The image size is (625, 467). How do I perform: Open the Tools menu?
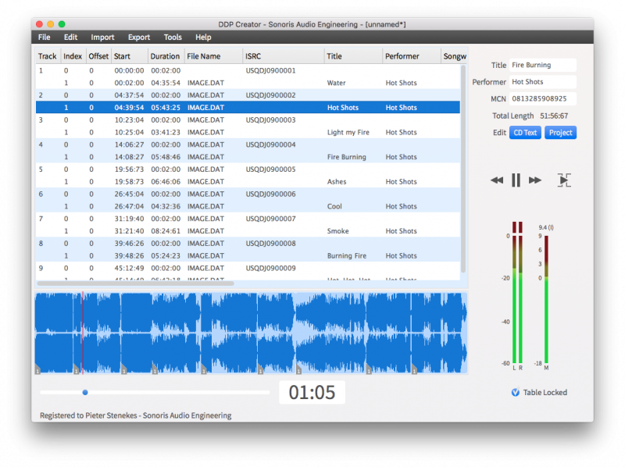coord(173,37)
